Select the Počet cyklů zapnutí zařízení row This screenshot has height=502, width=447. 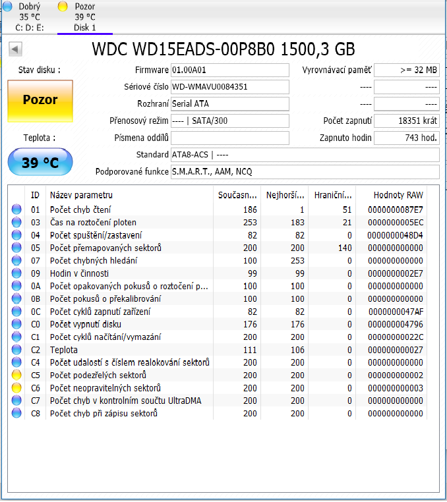[218, 312]
